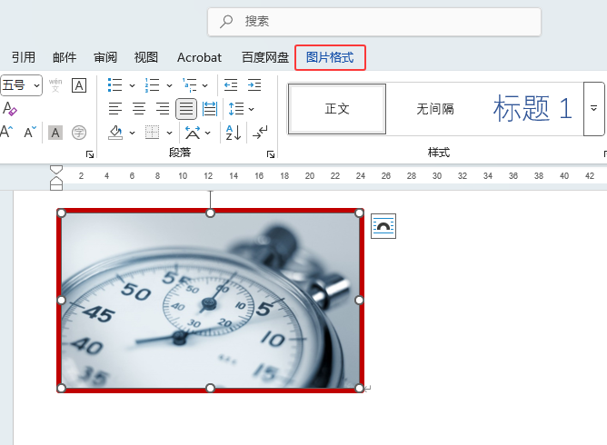Click the character border icon
The height and width of the screenshot is (445, 607).
pyautogui.click(x=79, y=85)
